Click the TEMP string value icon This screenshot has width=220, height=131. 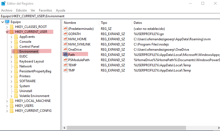point(65,65)
